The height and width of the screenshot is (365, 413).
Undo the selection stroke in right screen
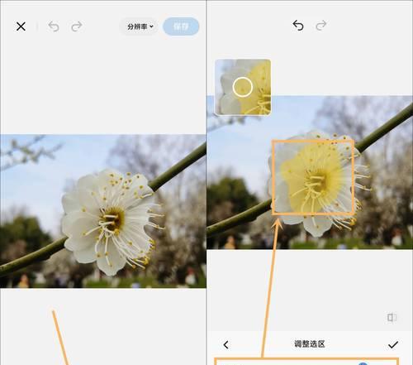point(298,26)
